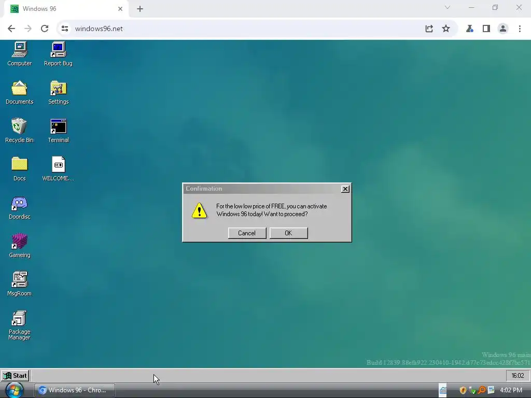Select the Docs folder icon
This screenshot has height=398, width=531.
tap(19, 169)
